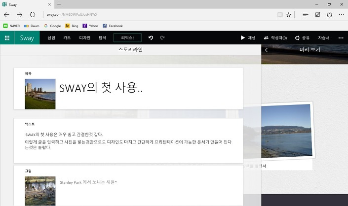The height and width of the screenshot is (206, 348).
Task: Redo the action in Sway
Action: click(x=162, y=38)
